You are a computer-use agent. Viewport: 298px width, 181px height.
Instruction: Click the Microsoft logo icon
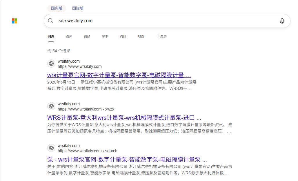point(14,21)
